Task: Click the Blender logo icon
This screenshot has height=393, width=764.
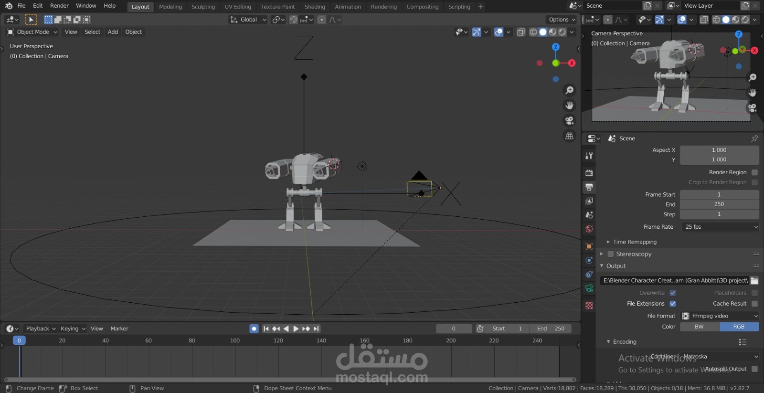Action: click(x=9, y=6)
